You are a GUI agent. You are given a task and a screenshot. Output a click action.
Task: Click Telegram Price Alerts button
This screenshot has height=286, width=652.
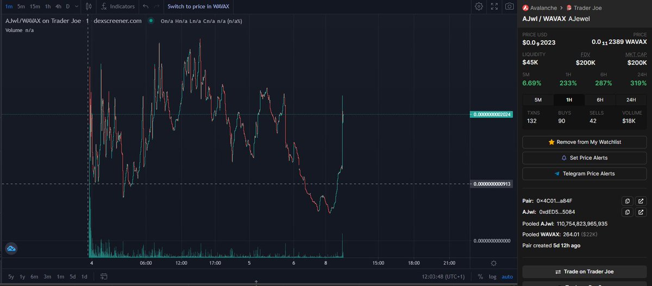(585, 174)
